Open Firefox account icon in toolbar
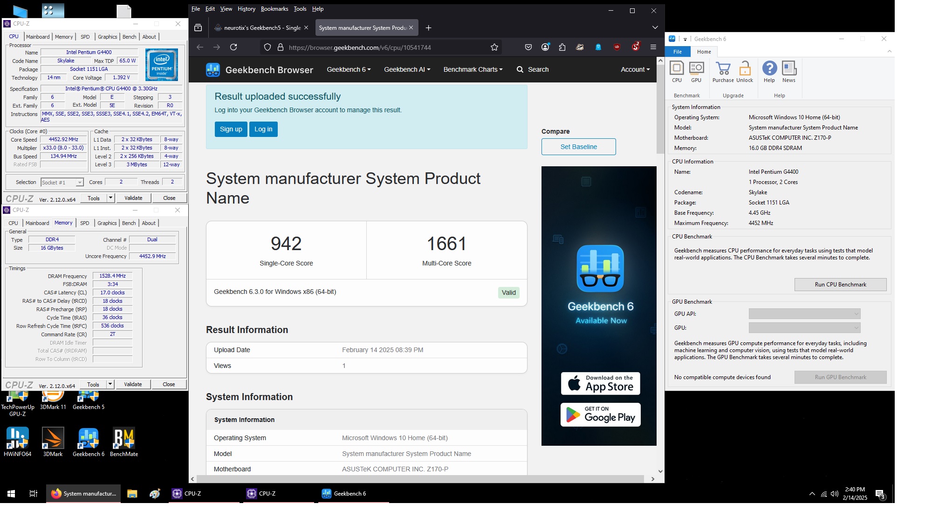Image resolution: width=932 pixels, height=524 pixels. (545, 47)
